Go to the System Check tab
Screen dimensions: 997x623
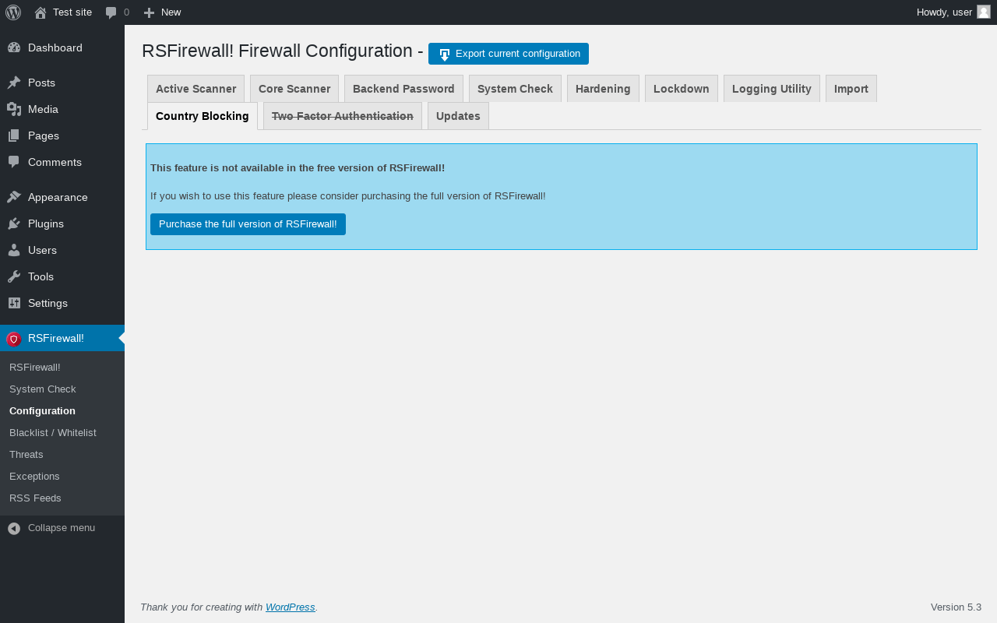click(515, 89)
